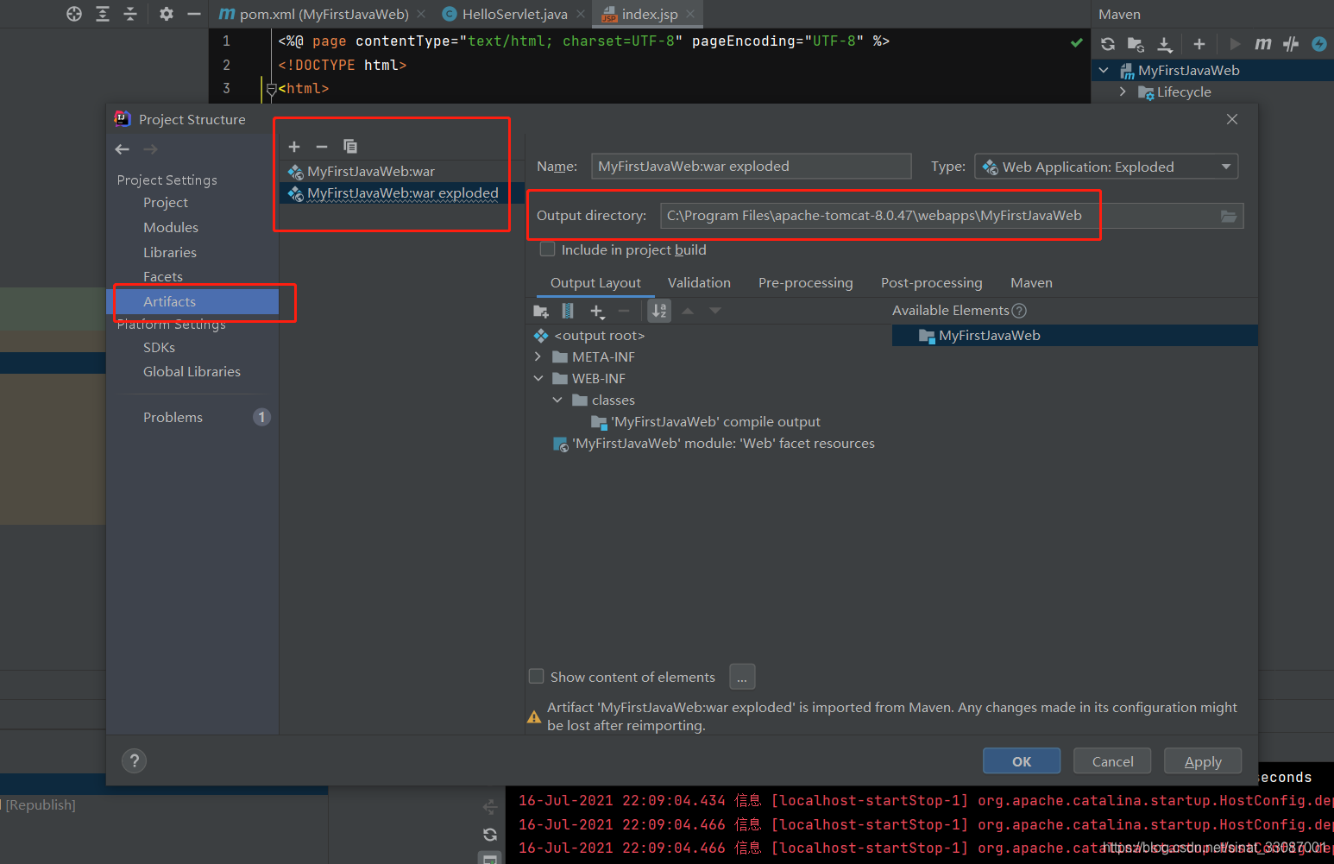
Task: Collapse the WEB-INF folder node
Action: click(538, 378)
